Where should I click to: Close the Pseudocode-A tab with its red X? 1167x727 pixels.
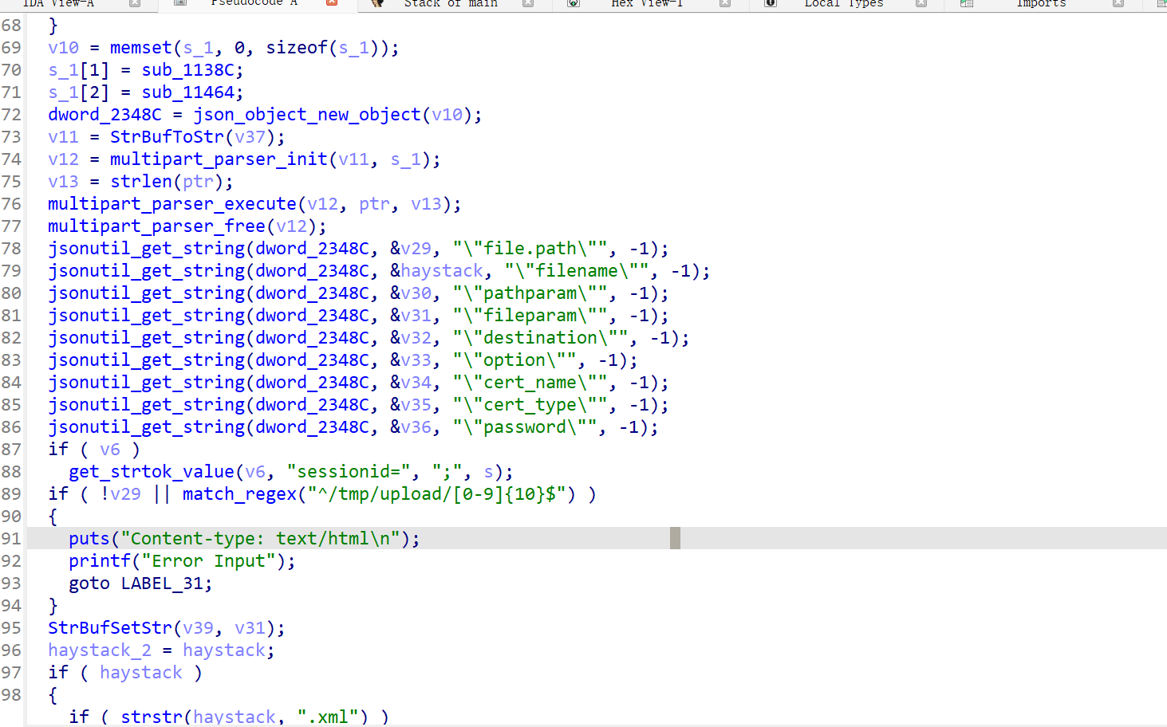click(332, 3)
